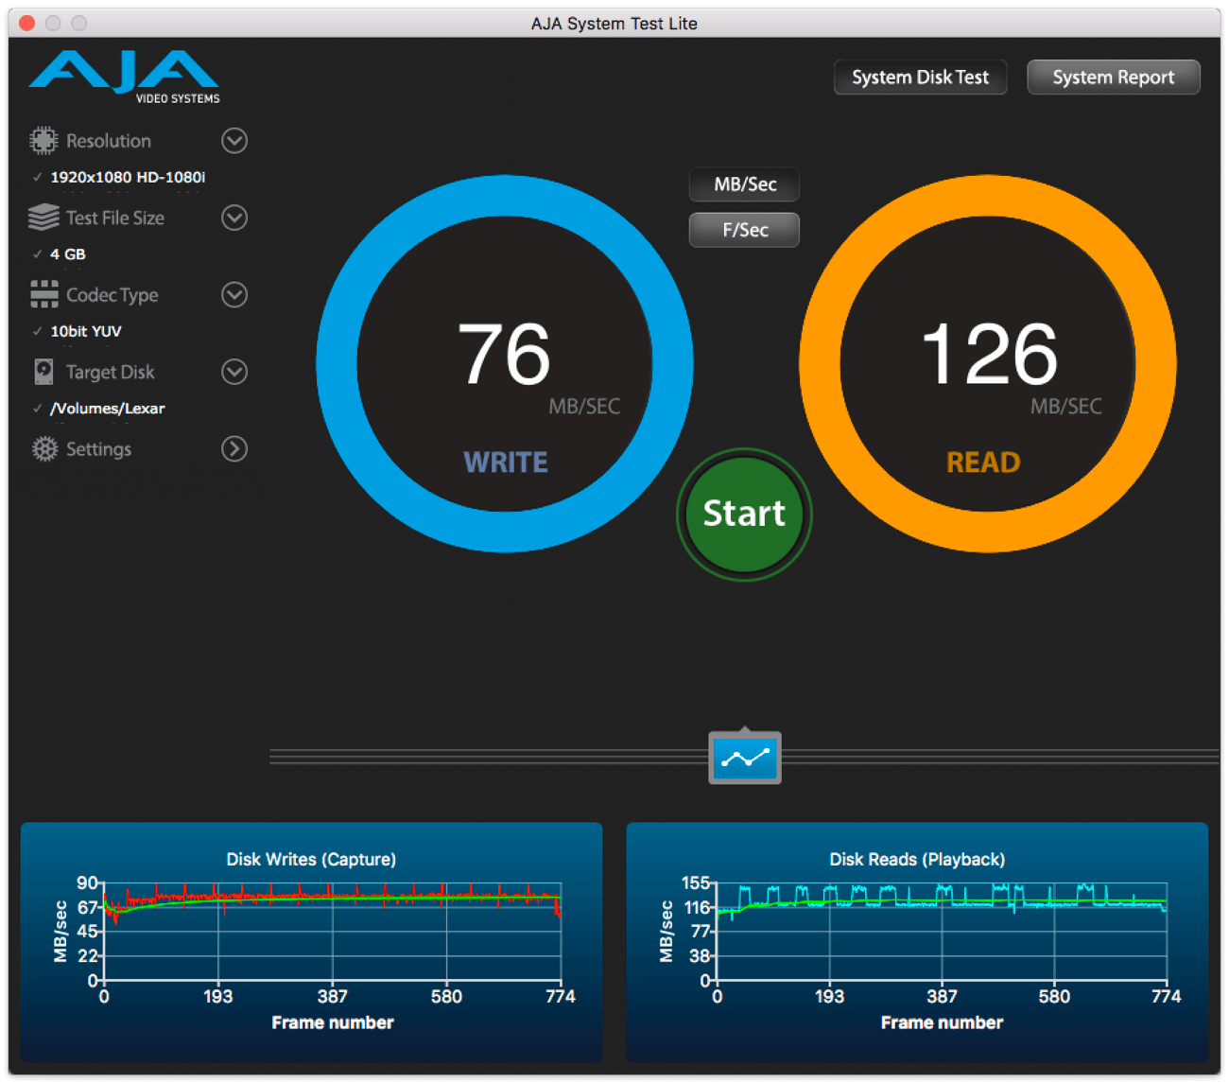Switch units to MB/Sec
Viewport: 1229px width, 1083px height.
(745, 184)
